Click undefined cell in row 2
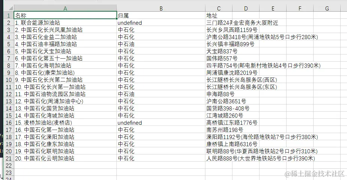 (161, 23)
